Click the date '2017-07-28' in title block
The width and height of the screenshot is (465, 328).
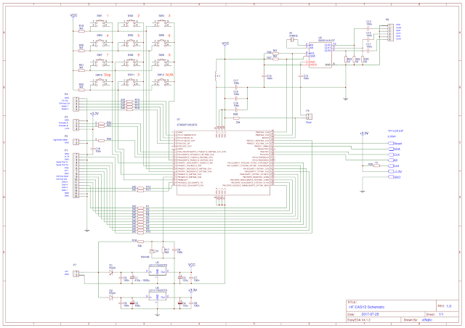pyautogui.click(x=370, y=314)
